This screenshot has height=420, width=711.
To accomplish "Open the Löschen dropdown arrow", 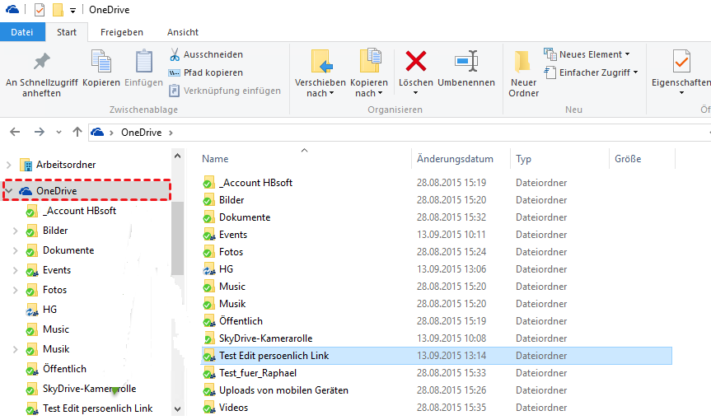I will click(415, 93).
